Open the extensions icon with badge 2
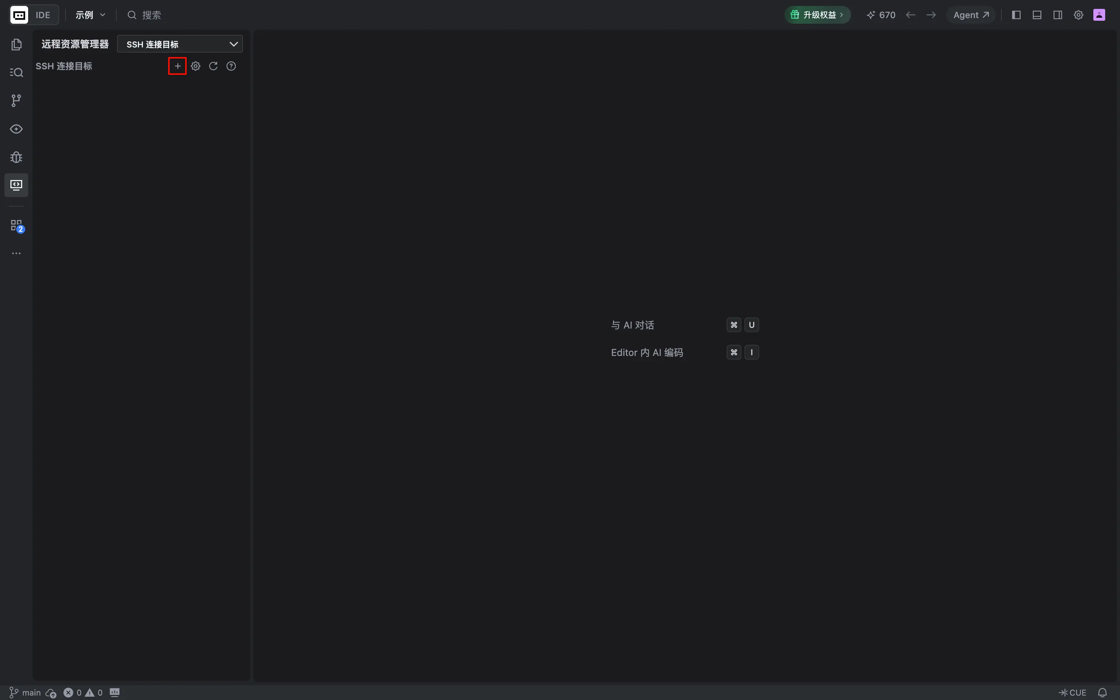The height and width of the screenshot is (700, 1120). 17,226
